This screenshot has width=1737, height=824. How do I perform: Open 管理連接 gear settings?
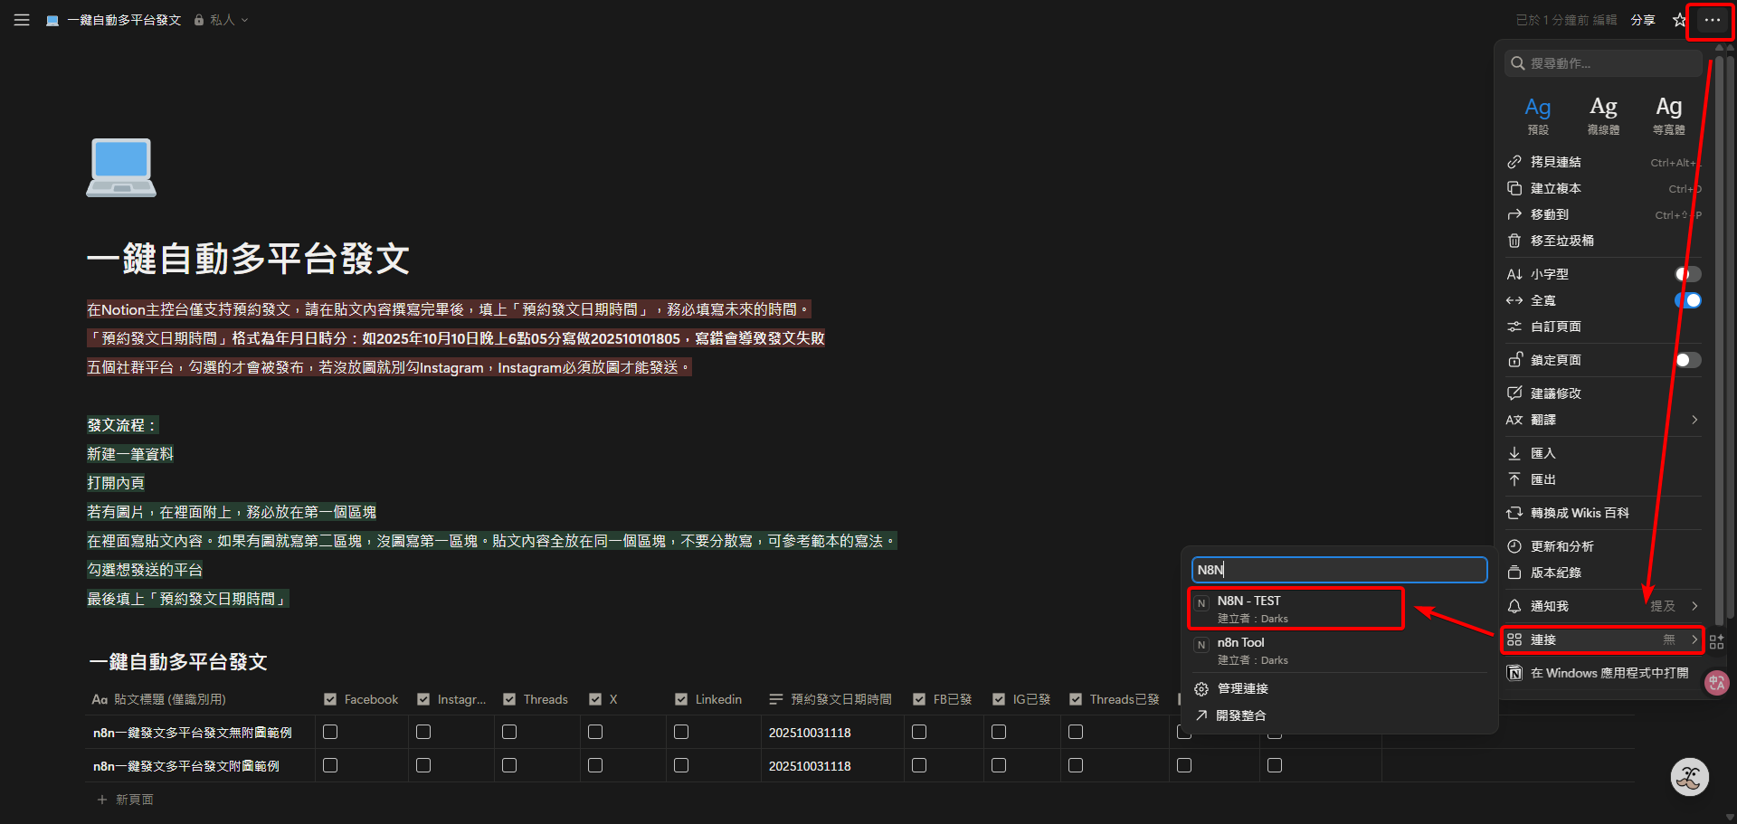pos(1242,688)
